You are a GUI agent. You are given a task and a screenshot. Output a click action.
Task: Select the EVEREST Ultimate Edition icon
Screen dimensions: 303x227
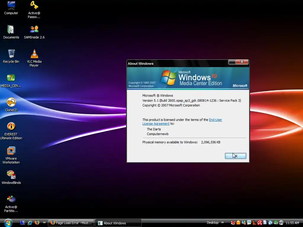(x=11, y=131)
